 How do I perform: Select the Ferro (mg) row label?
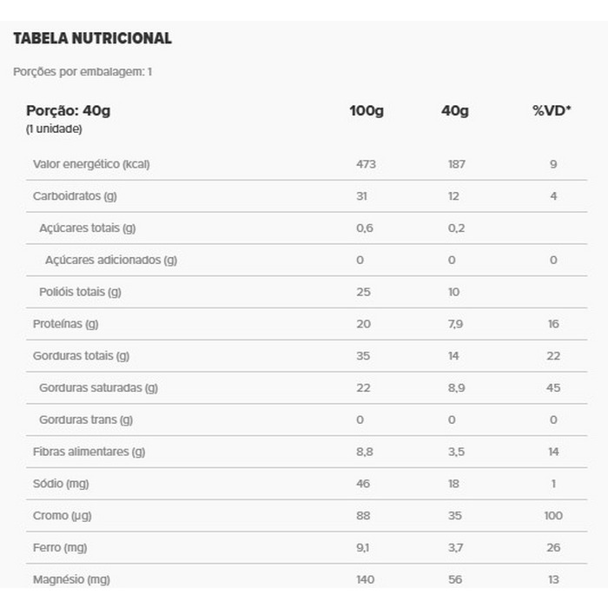pos(60,548)
